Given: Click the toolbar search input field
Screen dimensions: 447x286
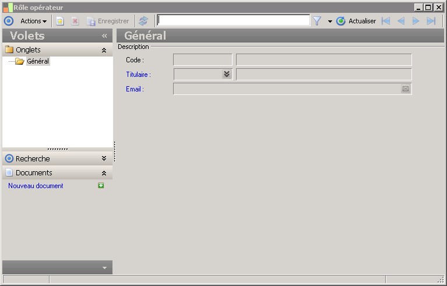Looking at the screenshot, I should click(233, 20).
